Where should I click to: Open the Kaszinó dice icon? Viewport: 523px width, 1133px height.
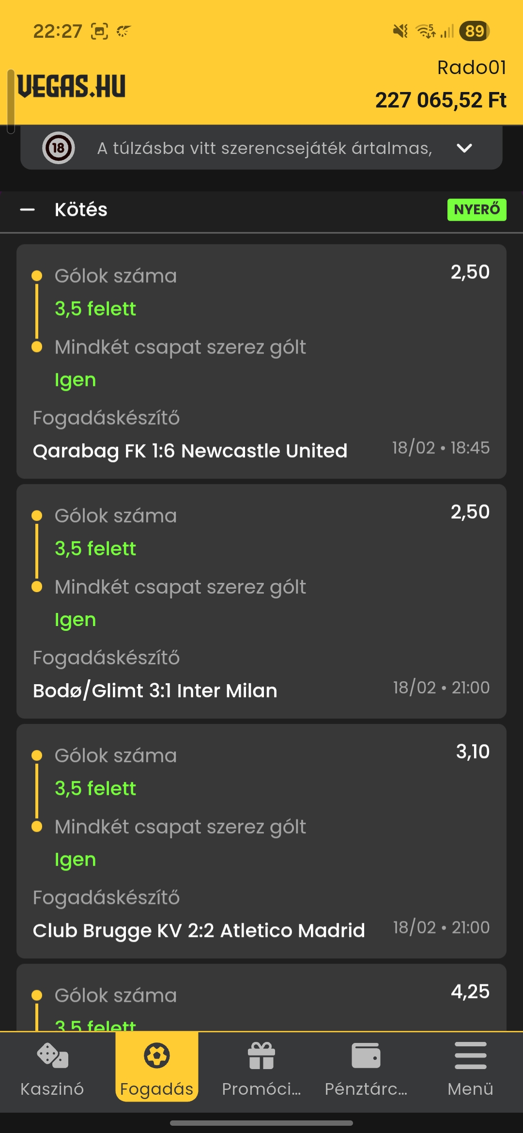click(x=52, y=1056)
